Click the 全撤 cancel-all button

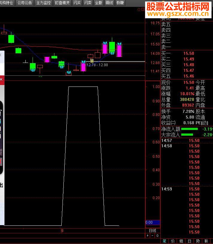(98, 3)
